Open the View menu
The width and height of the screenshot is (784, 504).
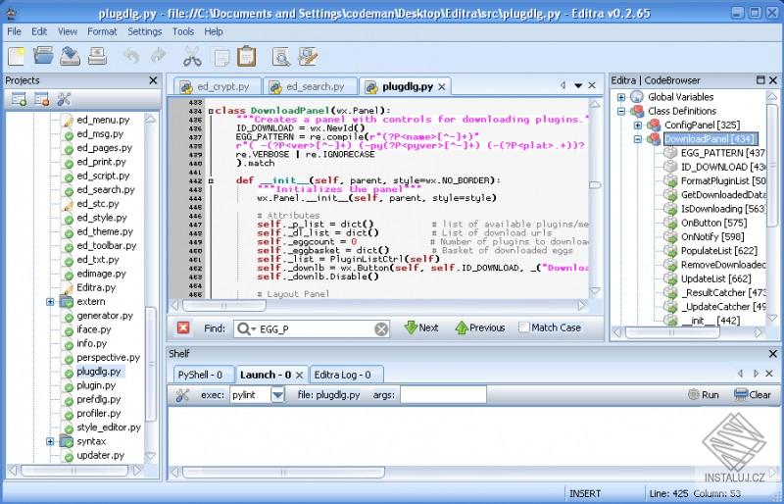[67, 31]
